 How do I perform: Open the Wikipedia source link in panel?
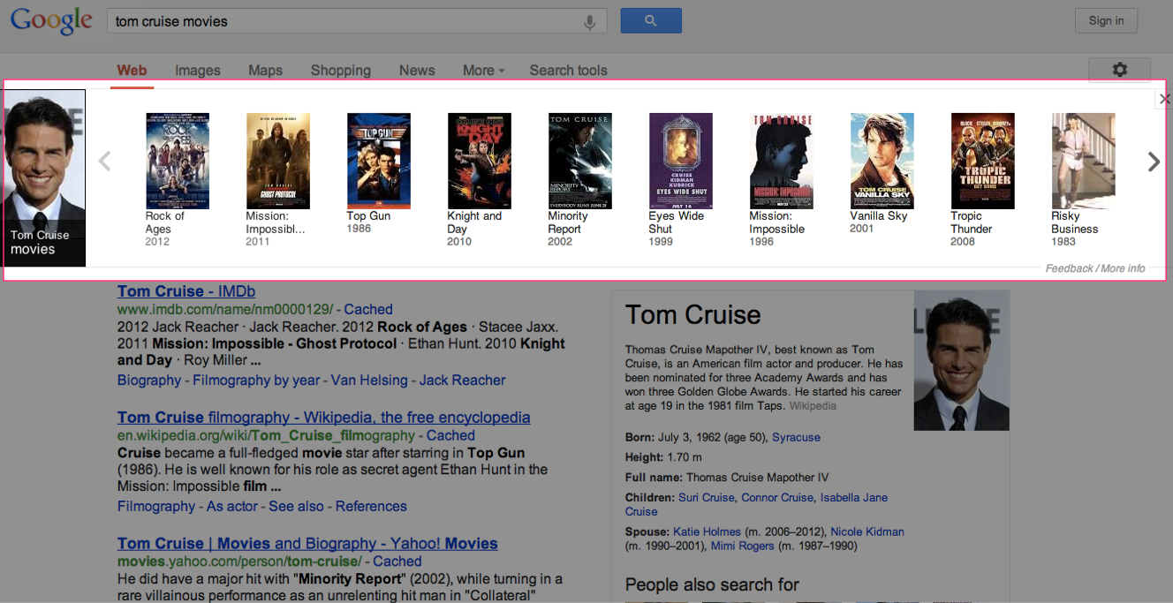coord(813,406)
